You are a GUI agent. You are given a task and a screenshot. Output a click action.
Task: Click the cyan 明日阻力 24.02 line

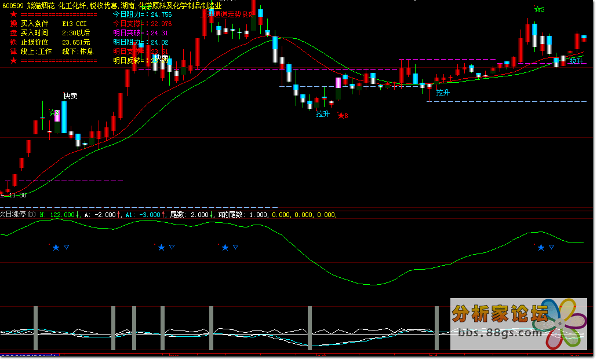(x=140, y=42)
